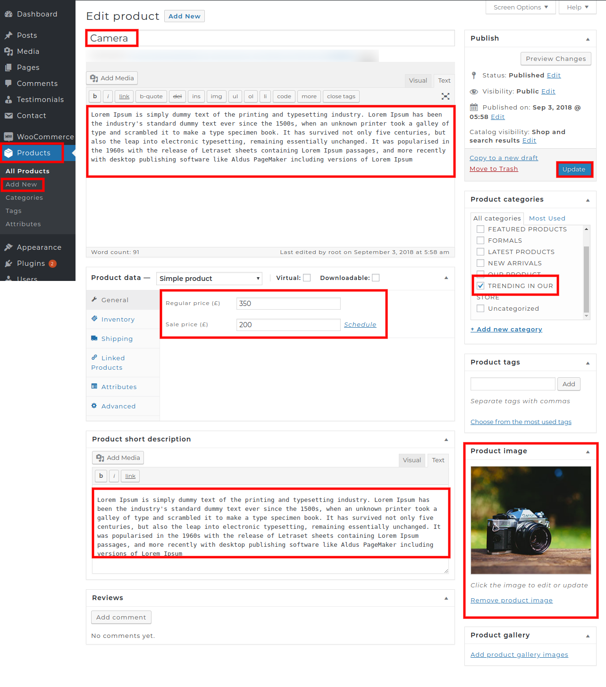Click the Move to Trash link
This screenshot has width=606, height=687.
[494, 169]
